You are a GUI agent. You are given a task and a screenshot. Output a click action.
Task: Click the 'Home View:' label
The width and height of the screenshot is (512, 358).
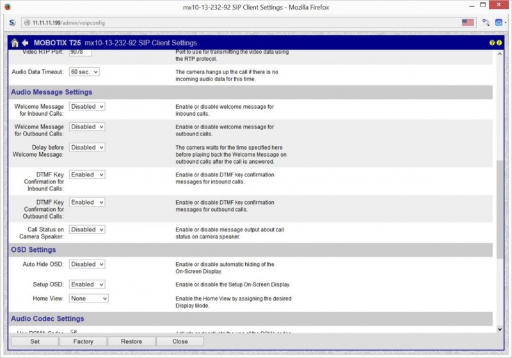tap(48, 299)
